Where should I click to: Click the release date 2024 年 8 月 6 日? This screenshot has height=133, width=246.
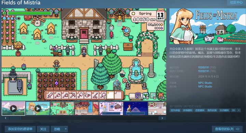[208, 77]
